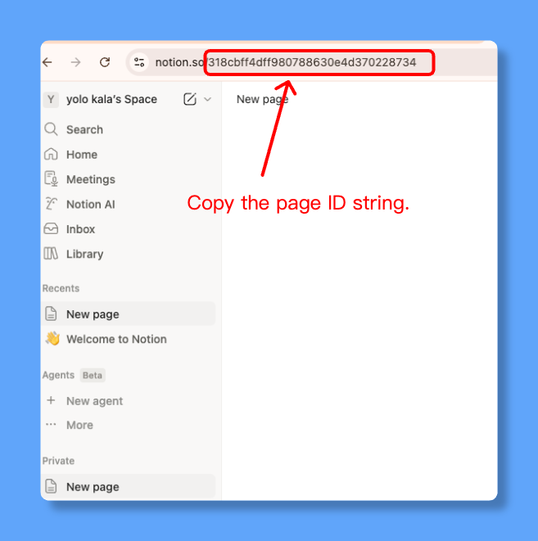538x541 pixels.
Task: Go to Home in the sidebar
Action: point(82,155)
